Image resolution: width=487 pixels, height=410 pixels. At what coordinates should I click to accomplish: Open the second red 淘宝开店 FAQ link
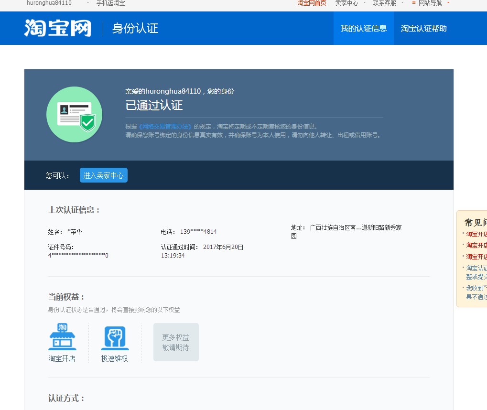476,245
